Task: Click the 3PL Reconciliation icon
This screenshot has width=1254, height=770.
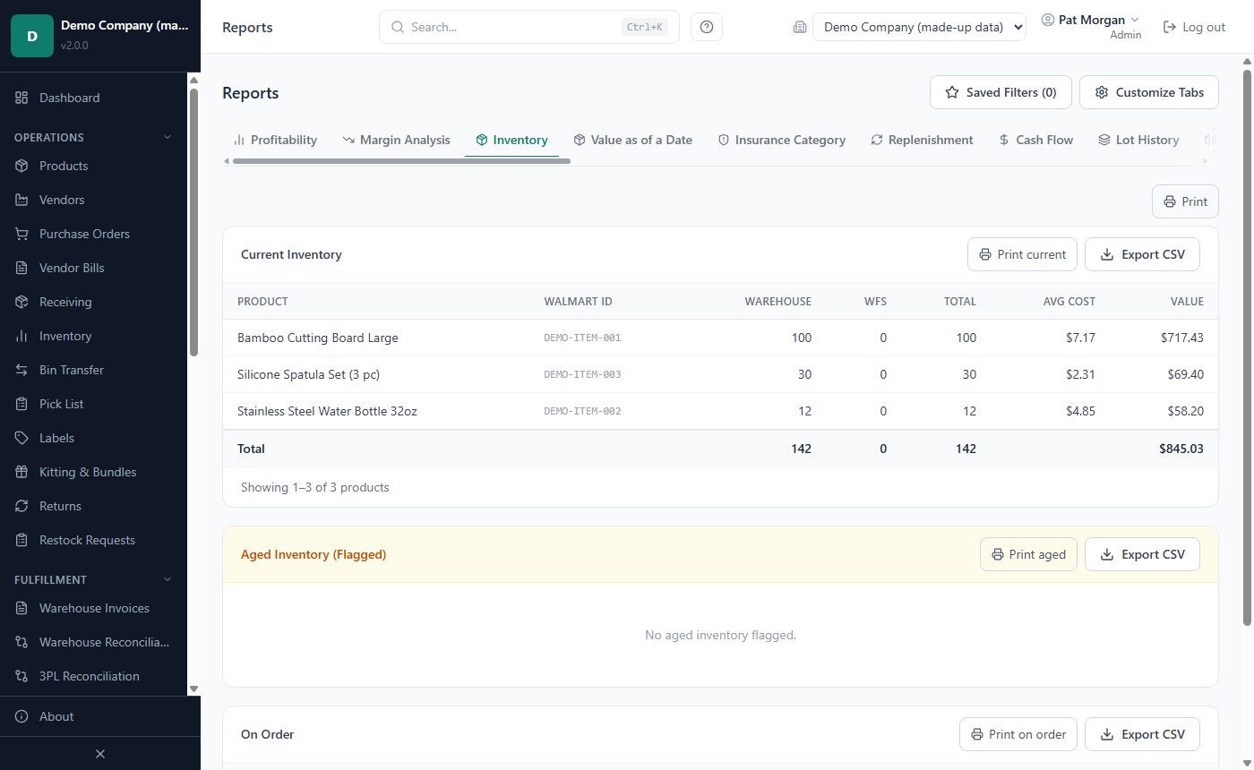Action: point(21,676)
